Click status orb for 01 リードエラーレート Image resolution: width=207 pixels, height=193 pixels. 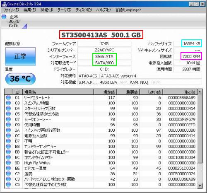tap(8, 98)
